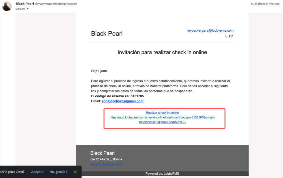Screen dimensions: 283x178
Task: Click the 'Powered by: LobbyPMS' footer text
Action: point(162,173)
